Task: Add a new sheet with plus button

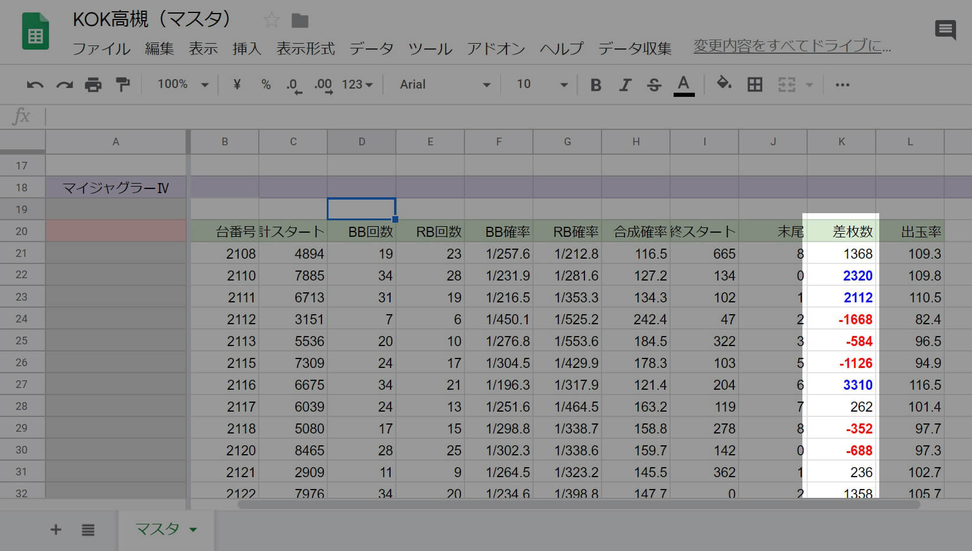Action: click(x=56, y=530)
